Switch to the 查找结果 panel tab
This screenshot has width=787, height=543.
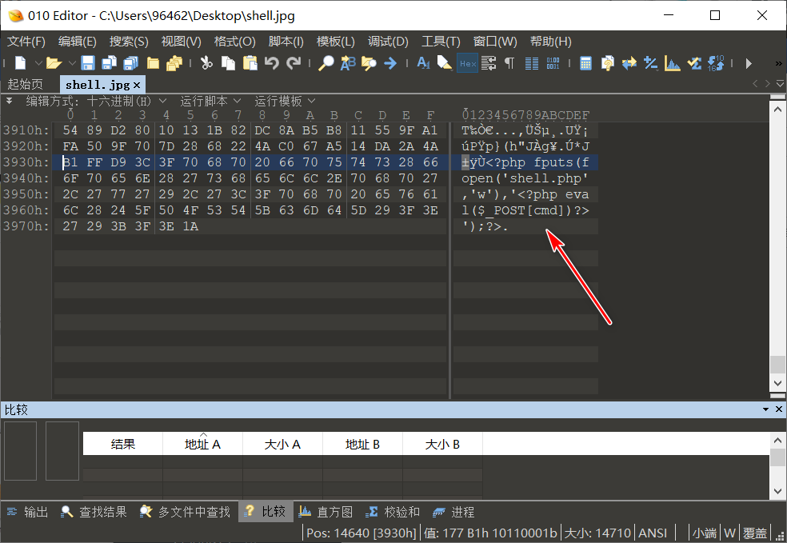94,512
